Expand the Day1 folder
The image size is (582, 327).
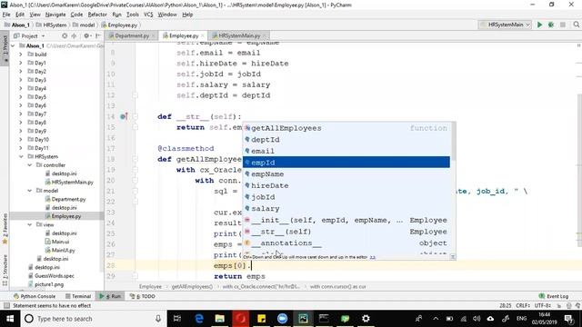[x=21, y=63]
